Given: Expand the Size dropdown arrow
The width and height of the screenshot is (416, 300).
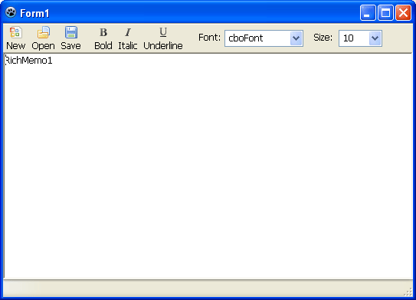Looking at the screenshot, I should [x=375, y=38].
